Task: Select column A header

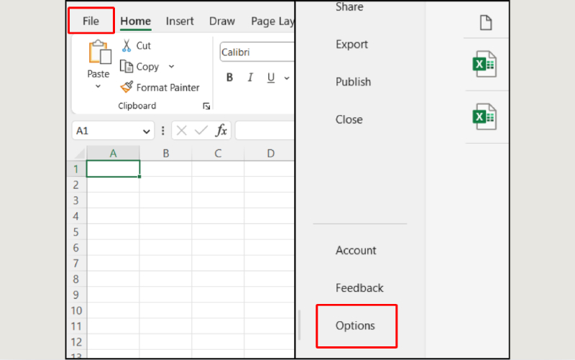Action: [114, 153]
